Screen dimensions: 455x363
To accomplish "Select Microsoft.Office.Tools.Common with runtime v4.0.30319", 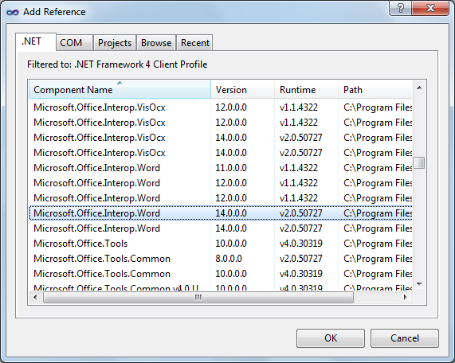I will pyautogui.click(x=221, y=273).
